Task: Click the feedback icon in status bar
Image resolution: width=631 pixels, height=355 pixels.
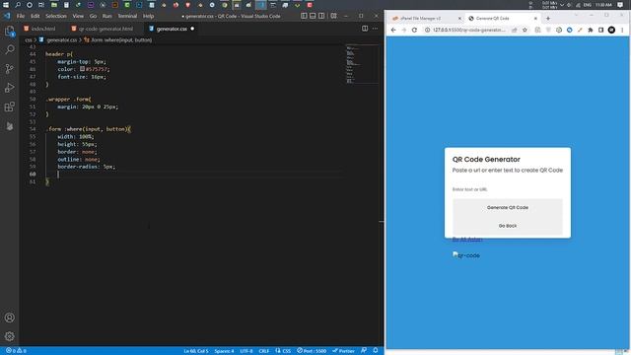Action: point(364,351)
